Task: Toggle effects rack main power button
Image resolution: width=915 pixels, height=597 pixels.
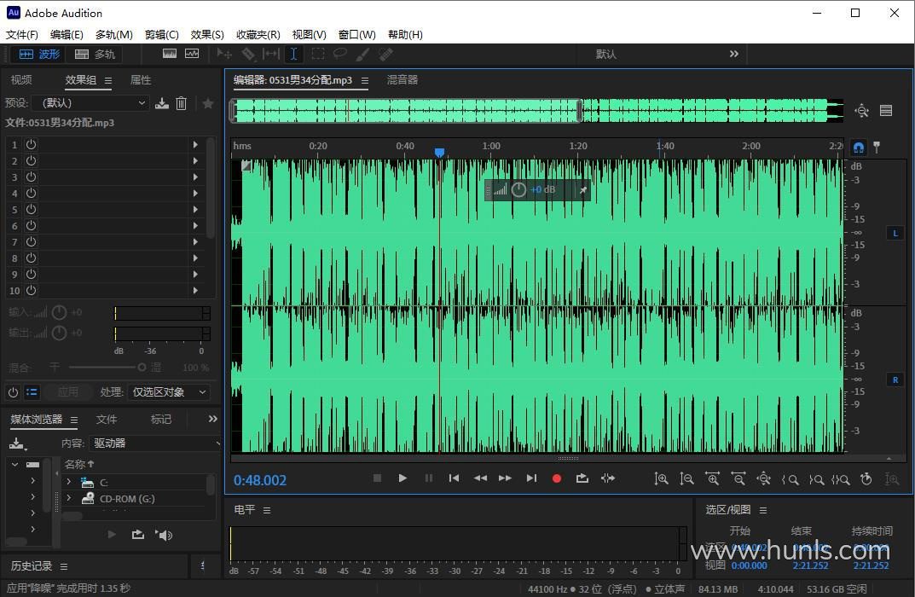Action: point(13,392)
